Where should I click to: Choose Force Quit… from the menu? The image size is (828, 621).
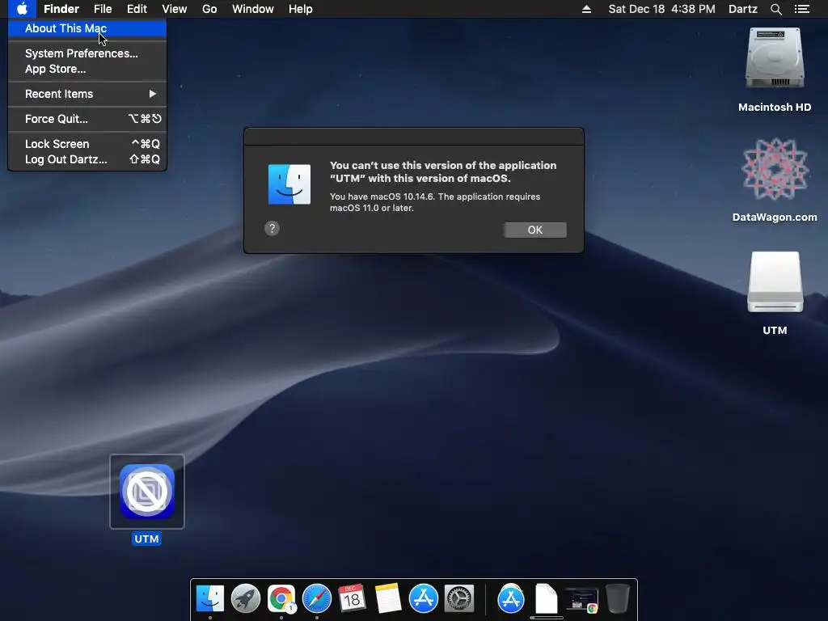click(x=87, y=119)
